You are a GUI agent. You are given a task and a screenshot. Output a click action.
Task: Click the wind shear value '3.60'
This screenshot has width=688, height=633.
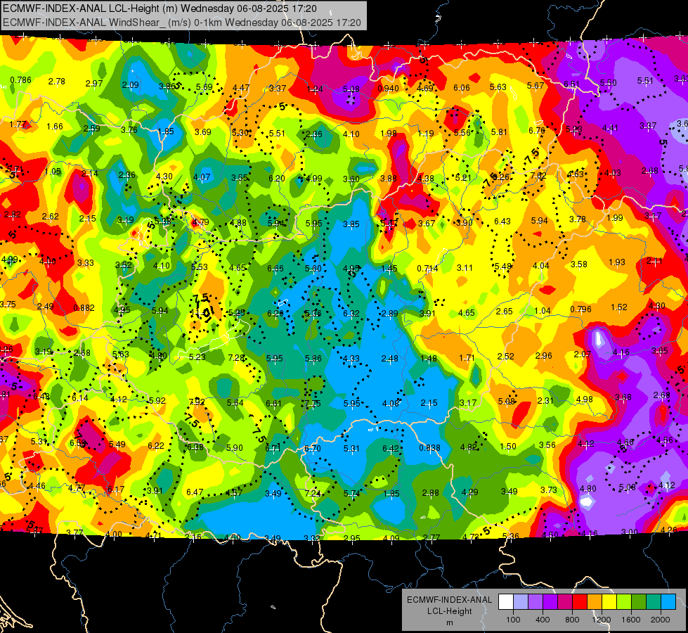(351, 179)
